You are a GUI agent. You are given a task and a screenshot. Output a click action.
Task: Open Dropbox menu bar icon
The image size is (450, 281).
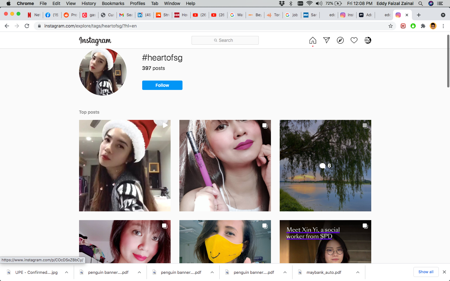[282, 3]
